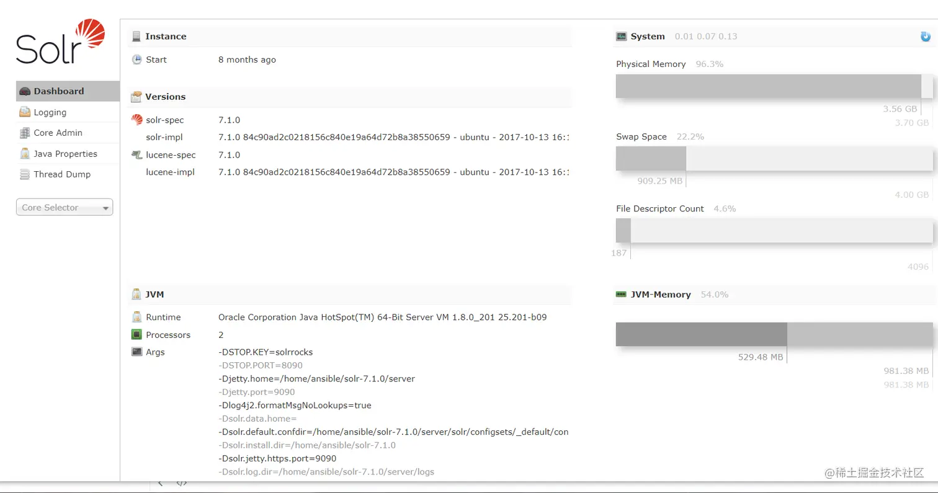Screen dimensions: 938x493
Task: Click the lucene-impl version string
Action: tap(393, 172)
